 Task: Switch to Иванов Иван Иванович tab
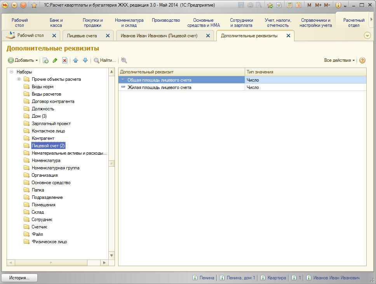(159, 36)
